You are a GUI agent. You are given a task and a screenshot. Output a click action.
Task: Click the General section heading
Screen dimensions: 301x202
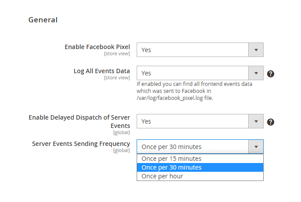click(43, 20)
